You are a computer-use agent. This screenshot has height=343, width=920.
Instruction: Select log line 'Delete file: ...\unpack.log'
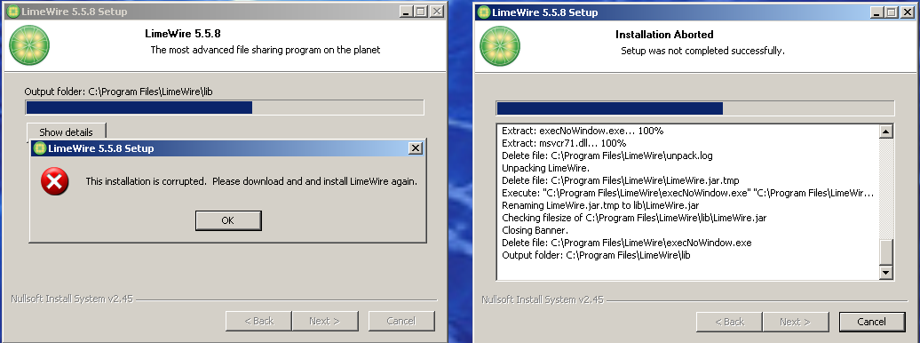607,156
